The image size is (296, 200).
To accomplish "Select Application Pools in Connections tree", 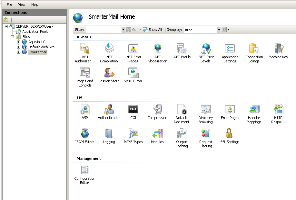I will 35,32.
